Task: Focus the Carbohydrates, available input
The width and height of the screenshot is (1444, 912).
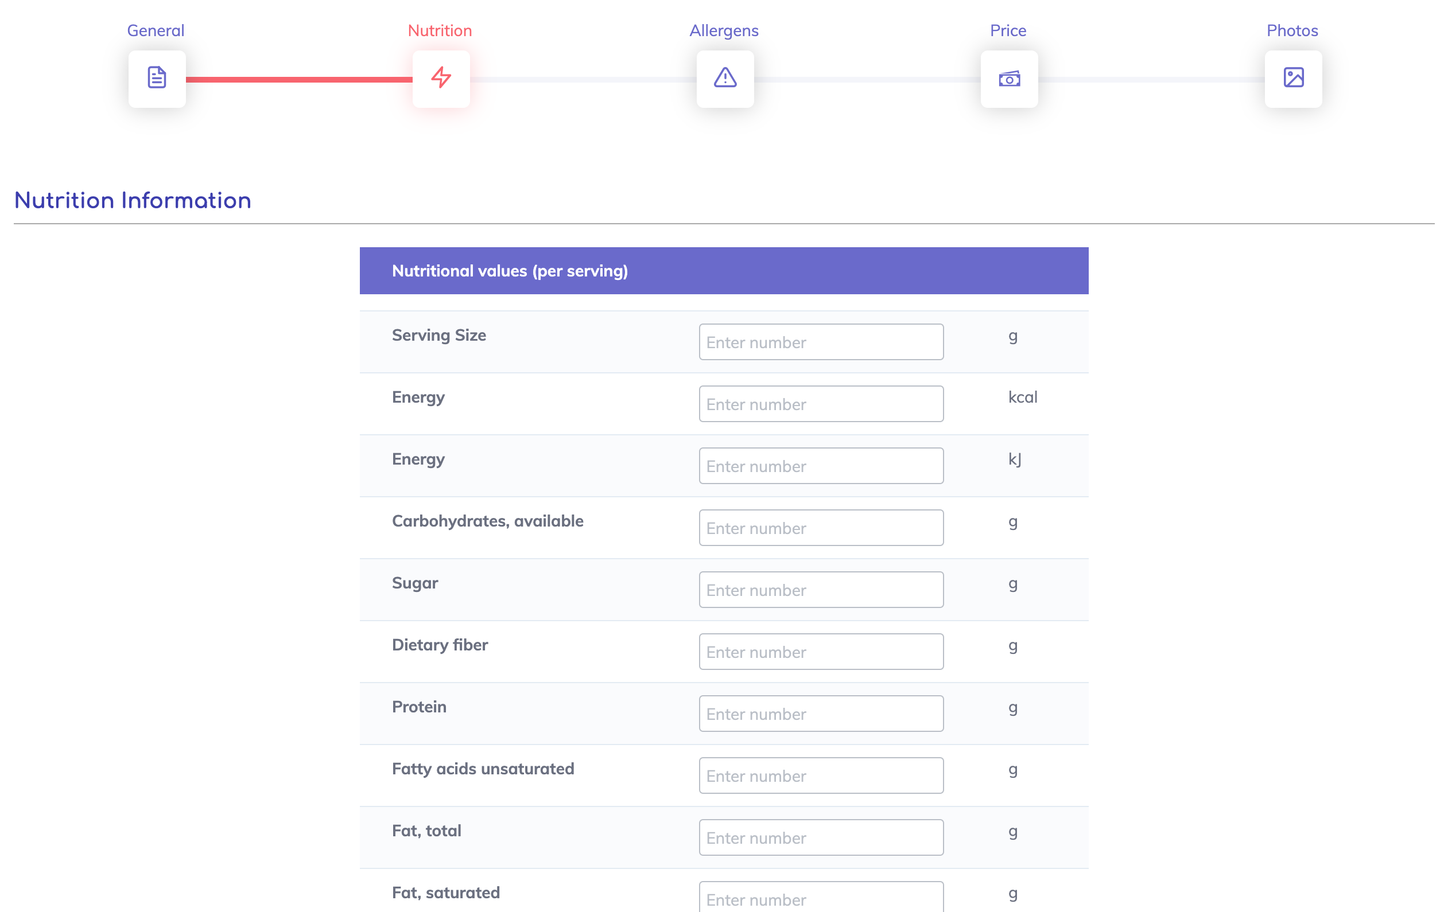Action: pyautogui.click(x=820, y=528)
